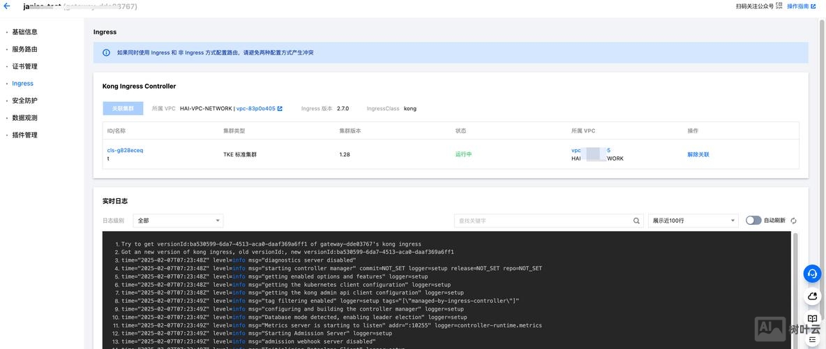Open the 日志级别 全部 dropdown
The image size is (826, 349).
coord(179,221)
